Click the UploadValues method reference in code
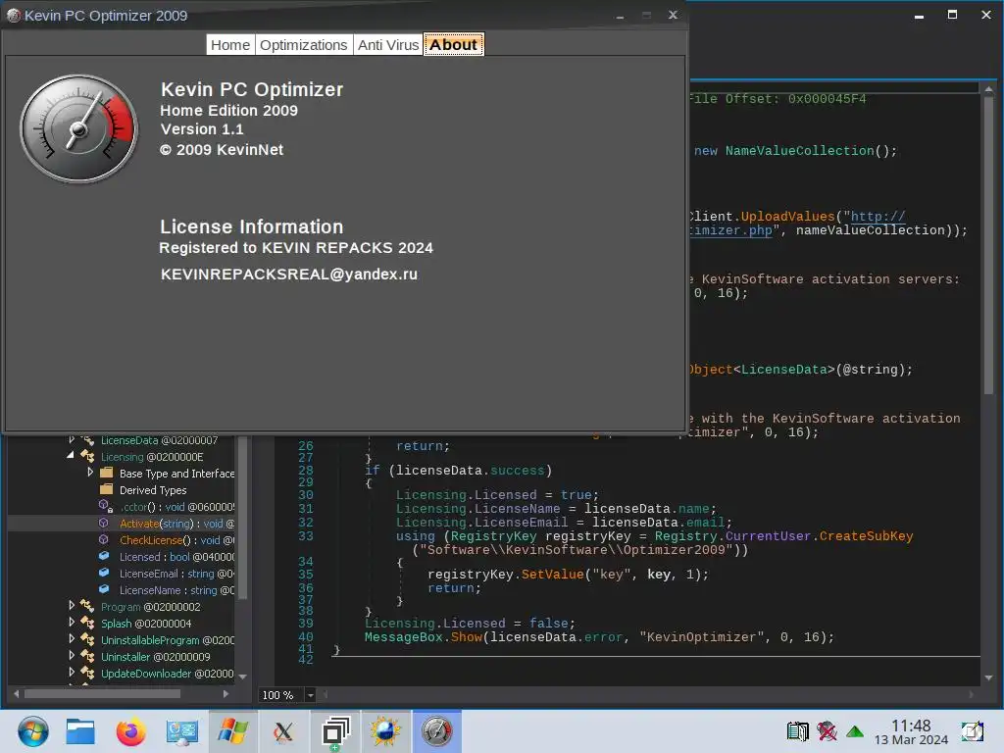The height and width of the screenshot is (753, 1004). click(x=787, y=217)
